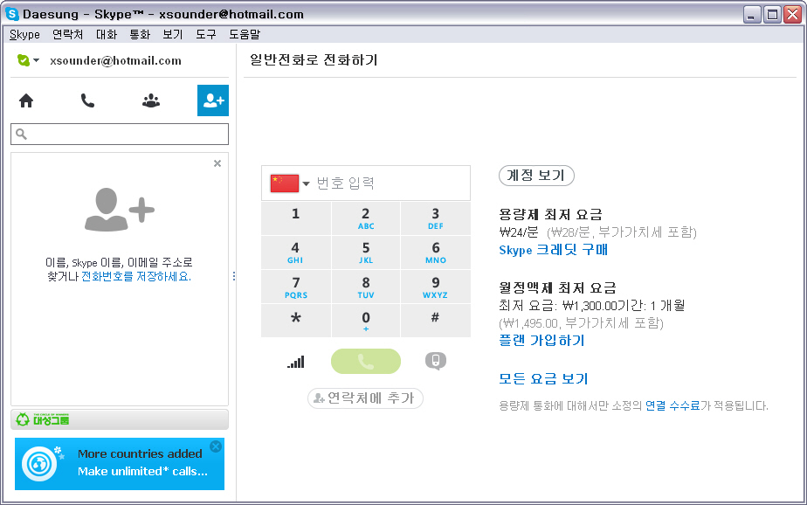
Task: Open the 모든 요금 보기 link
Action: (543, 379)
